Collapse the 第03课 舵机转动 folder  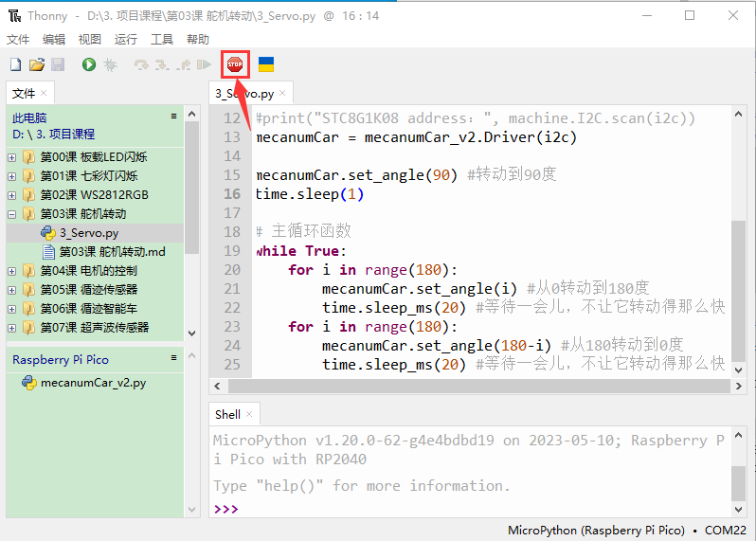(12, 214)
